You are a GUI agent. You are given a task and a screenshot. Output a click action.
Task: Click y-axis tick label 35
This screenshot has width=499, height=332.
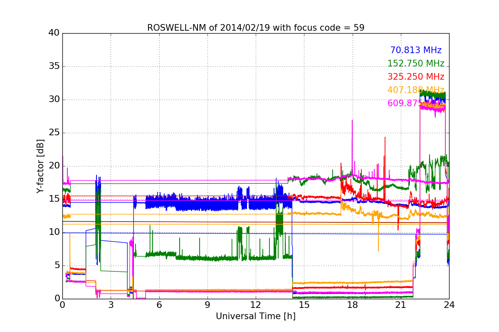click(54, 66)
